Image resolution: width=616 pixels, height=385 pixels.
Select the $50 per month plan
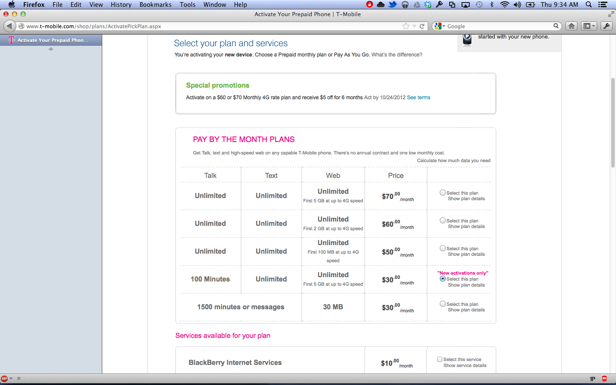pos(443,249)
